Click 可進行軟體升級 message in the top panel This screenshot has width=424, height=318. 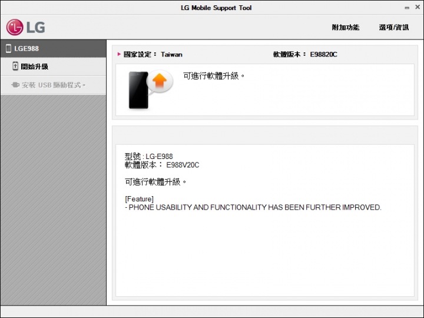pyautogui.click(x=214, y=76)
